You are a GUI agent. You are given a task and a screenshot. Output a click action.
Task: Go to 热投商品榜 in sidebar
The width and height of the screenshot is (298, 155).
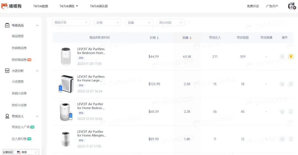tap(19, 60)
